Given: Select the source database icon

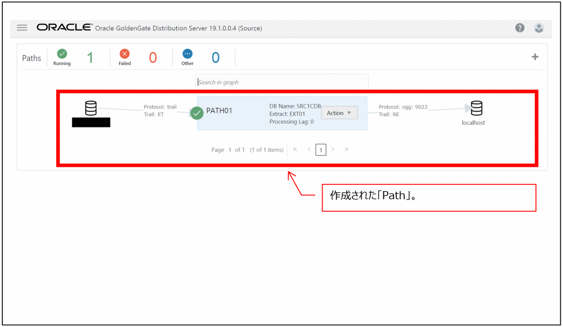Looking at the screenshot, I should click(x=91, y=108).
